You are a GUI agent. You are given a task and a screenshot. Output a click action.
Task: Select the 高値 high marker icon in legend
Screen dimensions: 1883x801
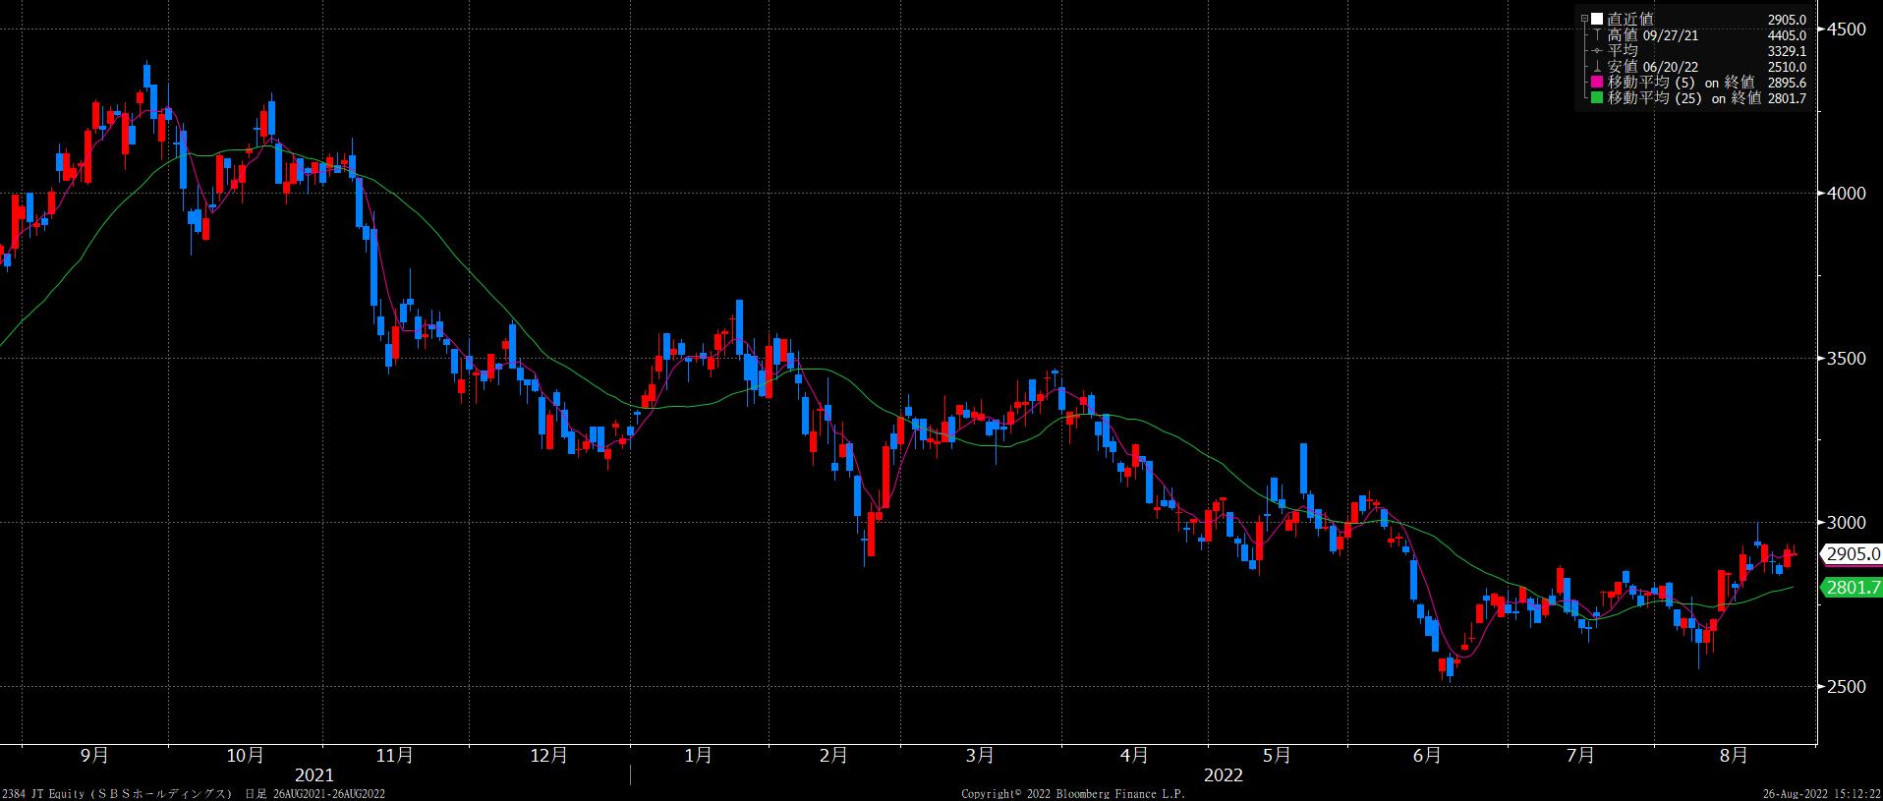coord(1597,35)
